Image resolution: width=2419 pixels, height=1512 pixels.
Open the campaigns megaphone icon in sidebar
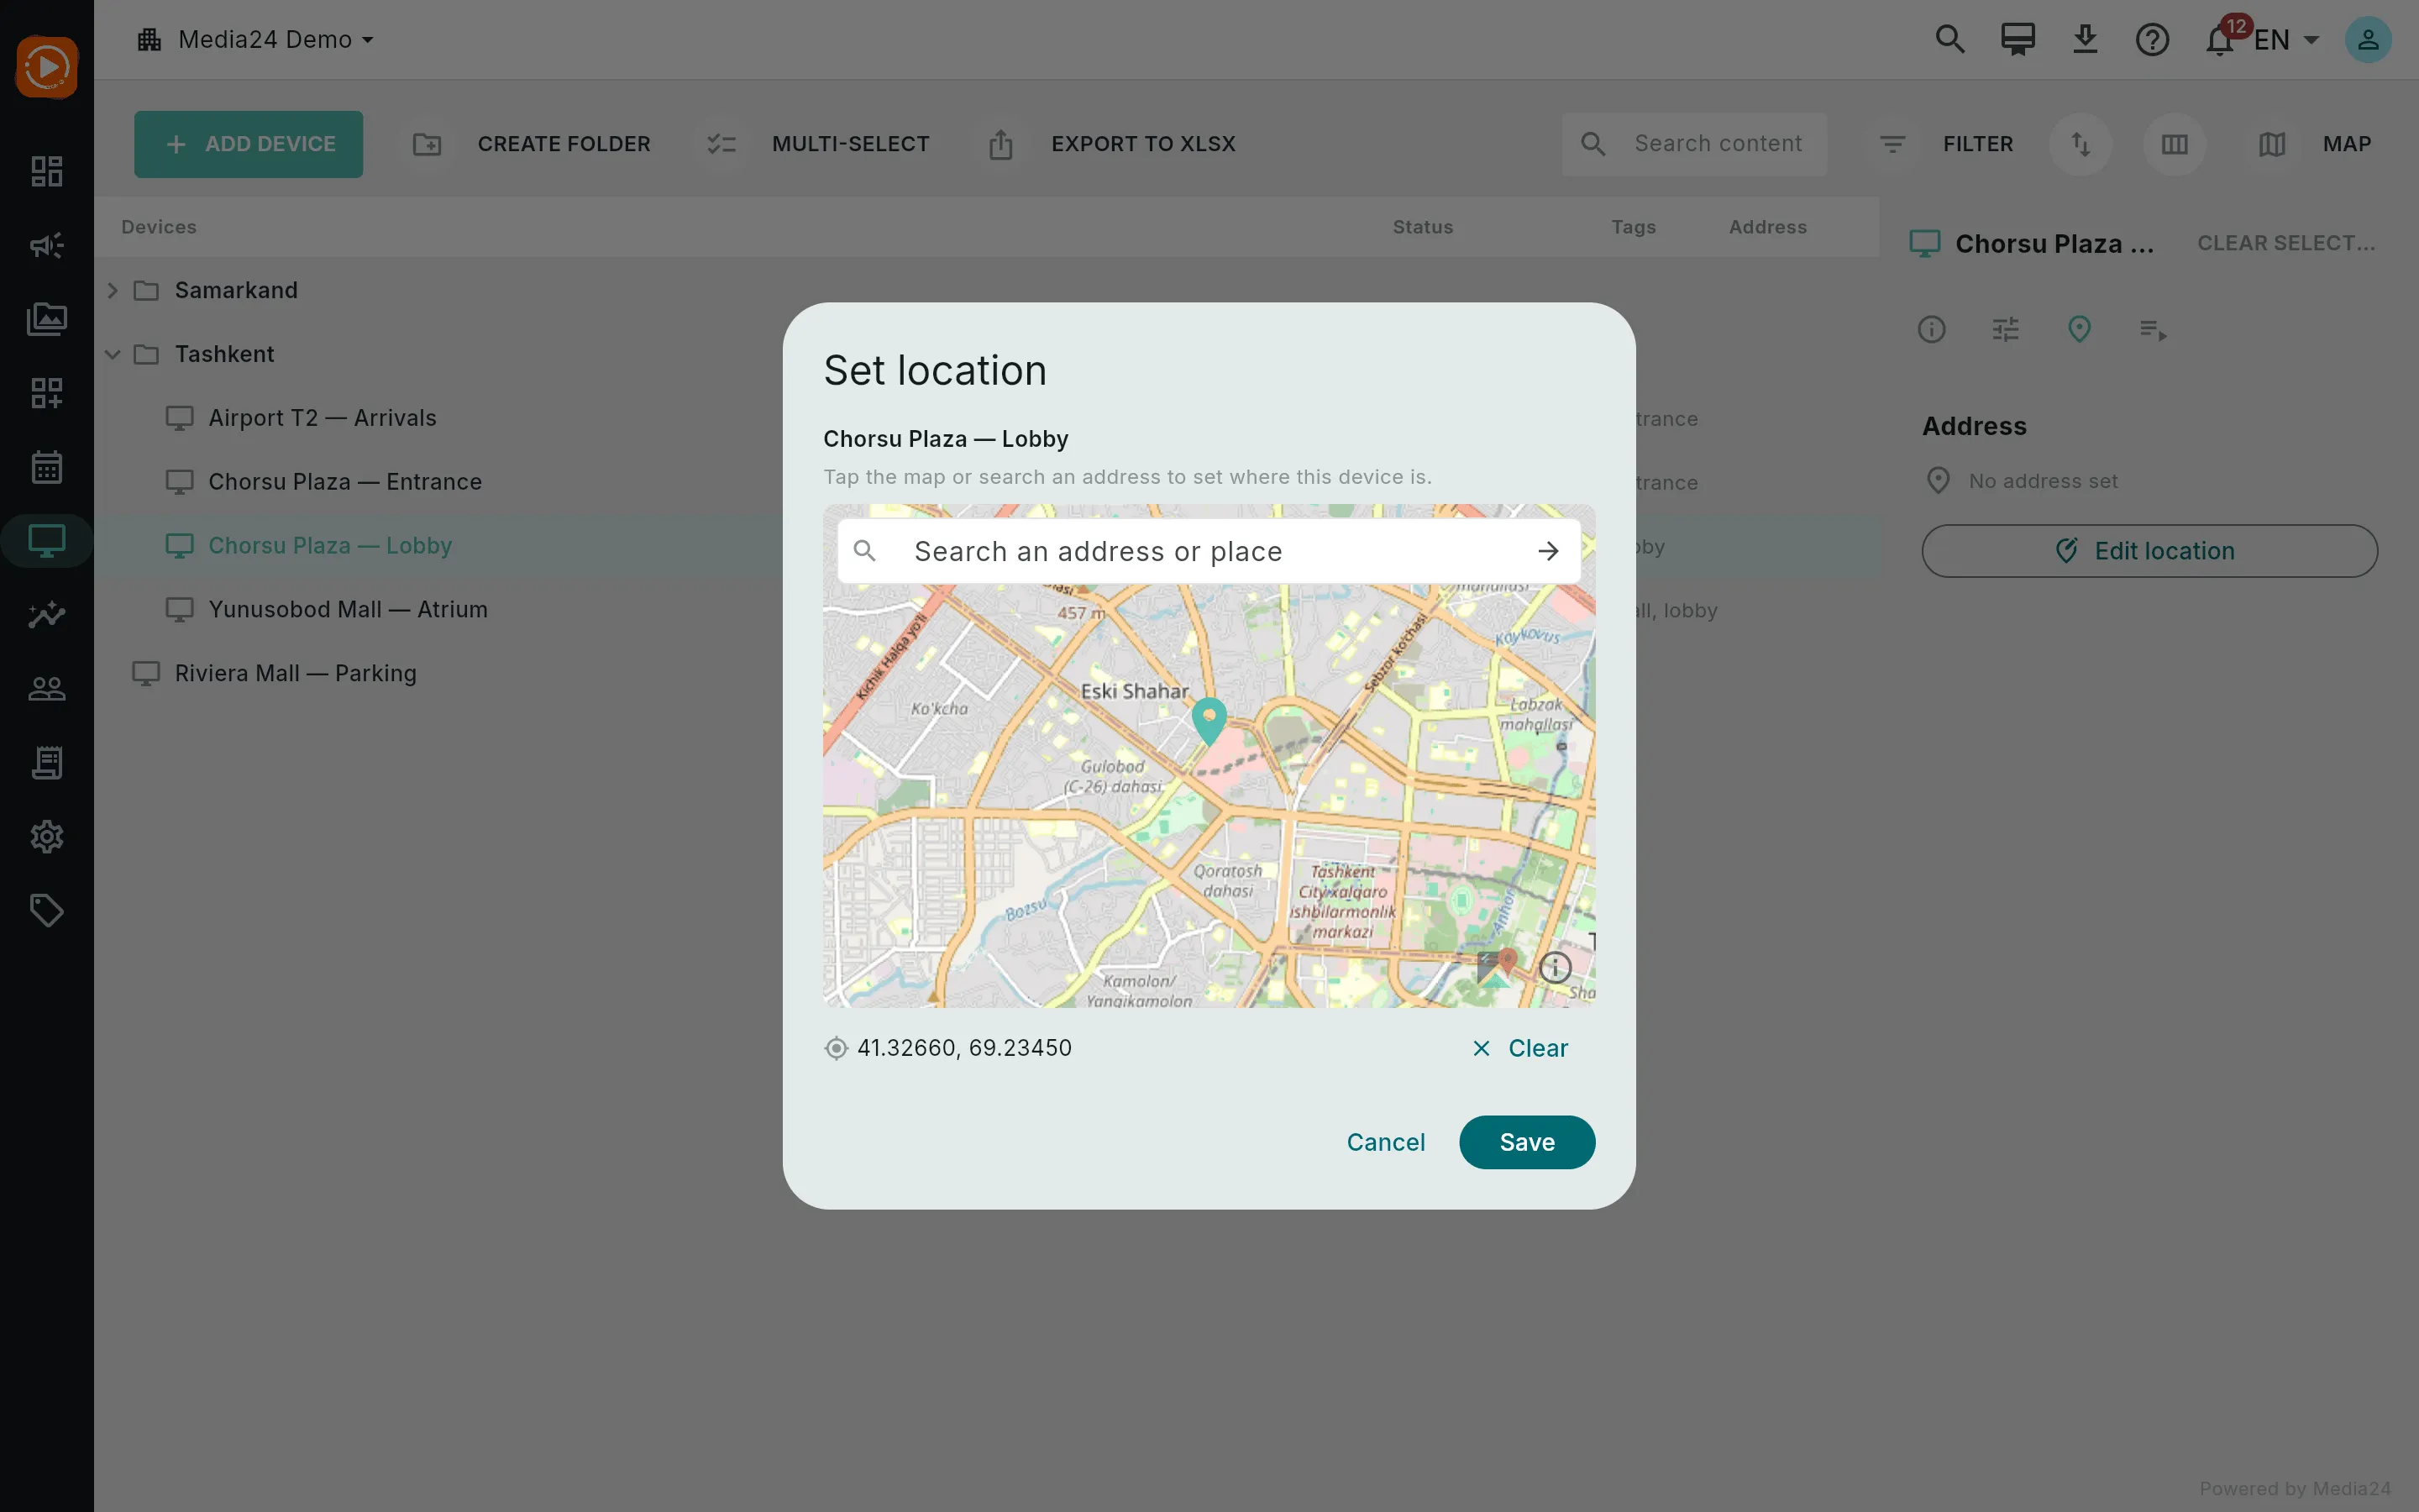tap(46, 245)
